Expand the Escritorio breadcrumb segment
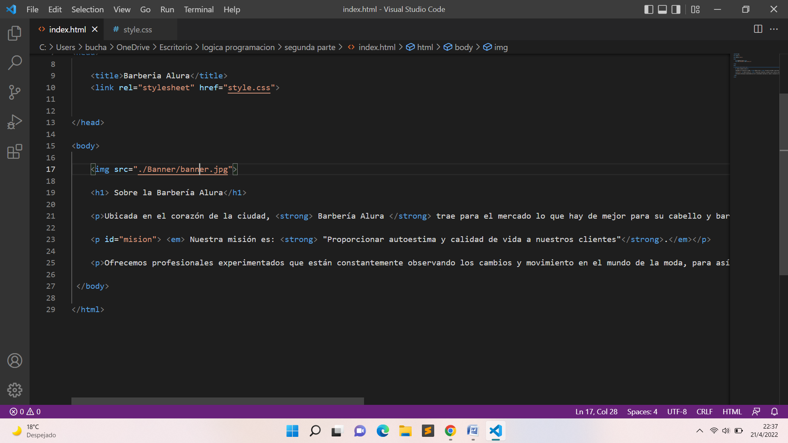 pos(176,47)
